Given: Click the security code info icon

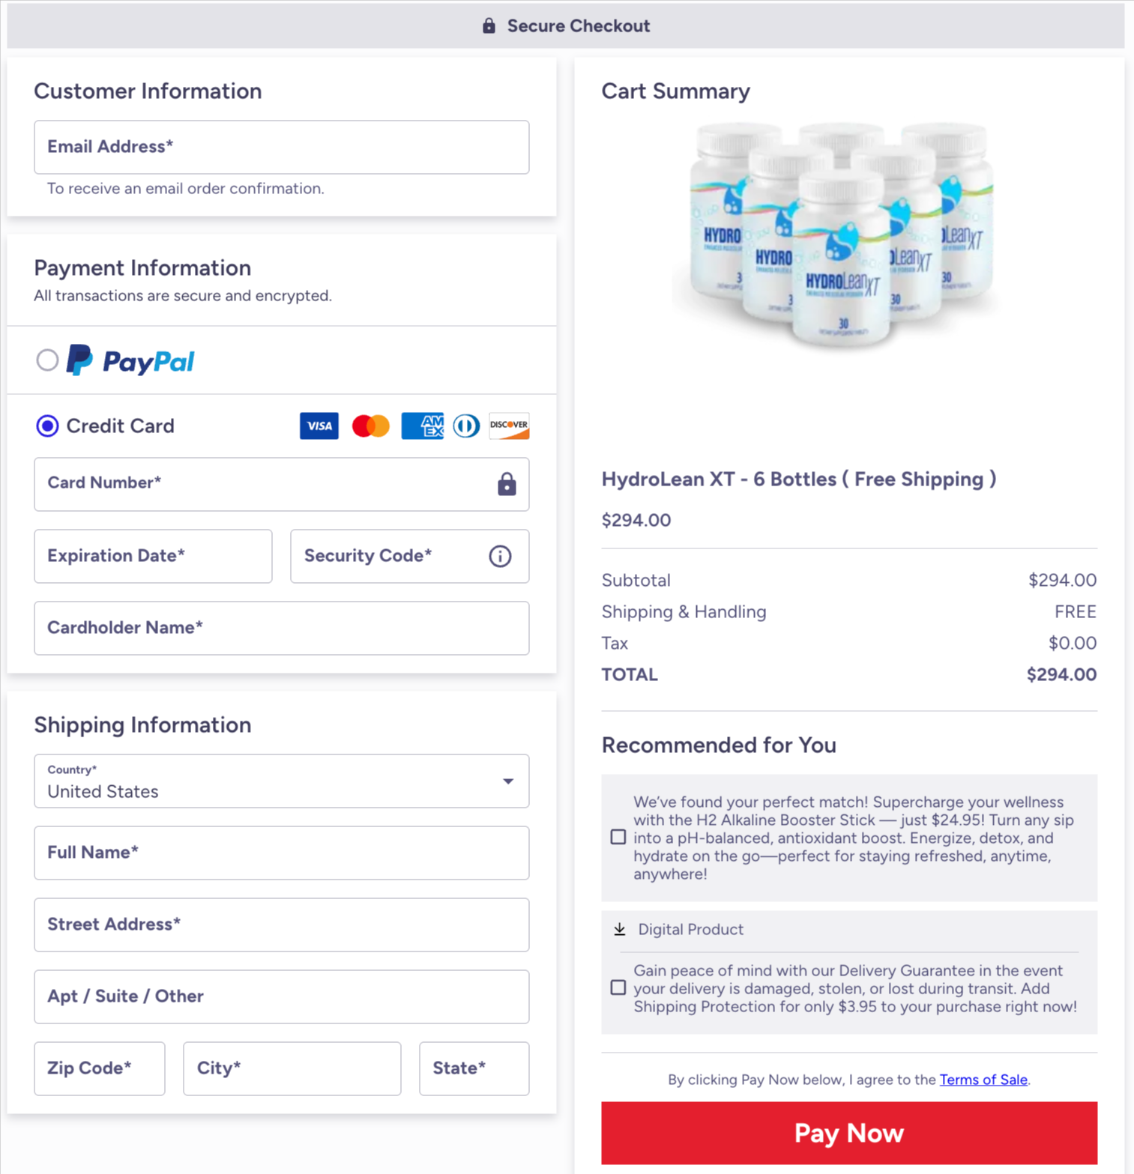Looking at the screenshot, I should click(x=500, y=556).
